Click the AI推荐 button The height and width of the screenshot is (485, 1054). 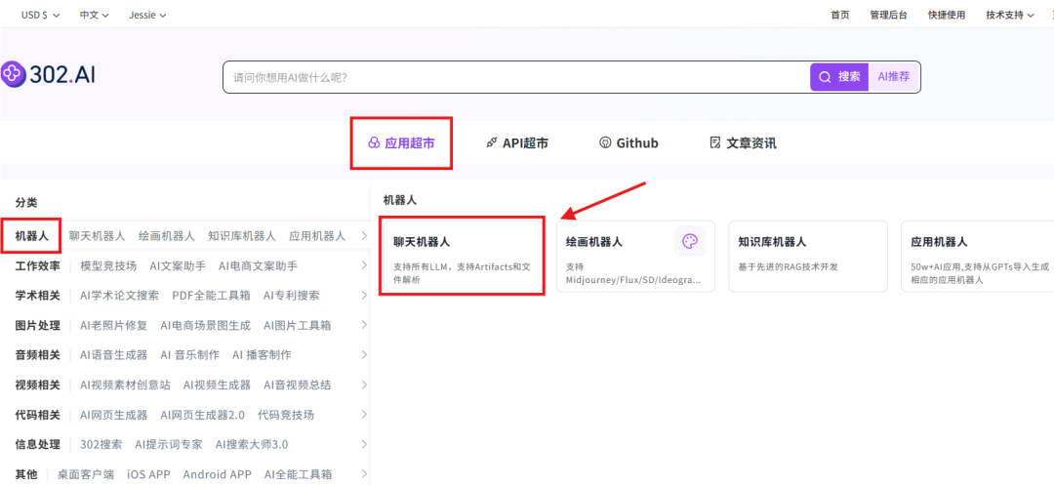tap(894, 76)
